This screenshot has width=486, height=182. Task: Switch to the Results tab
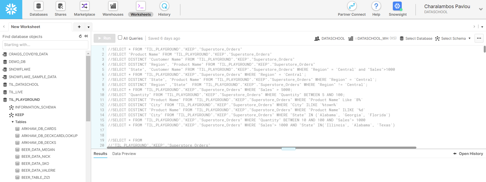click(100, 154)
